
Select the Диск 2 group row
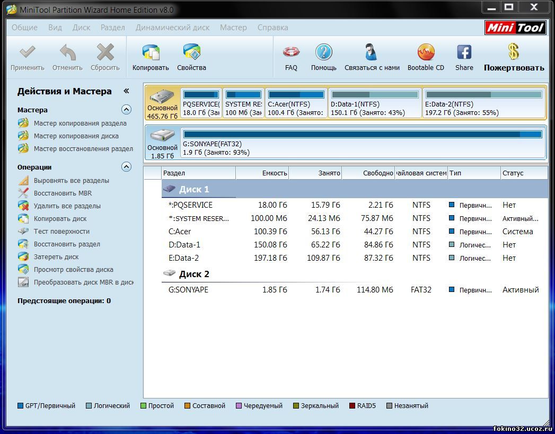(x=355, y=274)
